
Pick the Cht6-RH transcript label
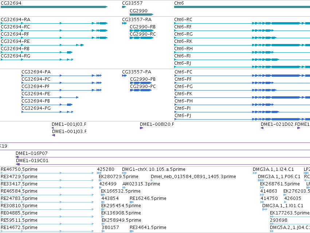(184, 49)
